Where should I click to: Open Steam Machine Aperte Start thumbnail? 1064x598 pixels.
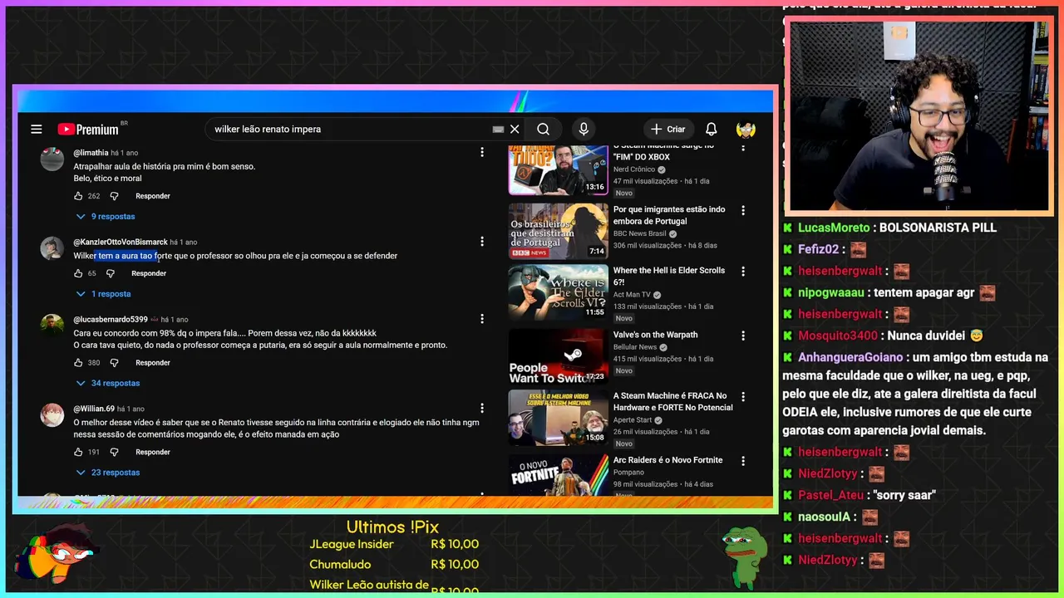pyautogui.click(x=558, y=418)
